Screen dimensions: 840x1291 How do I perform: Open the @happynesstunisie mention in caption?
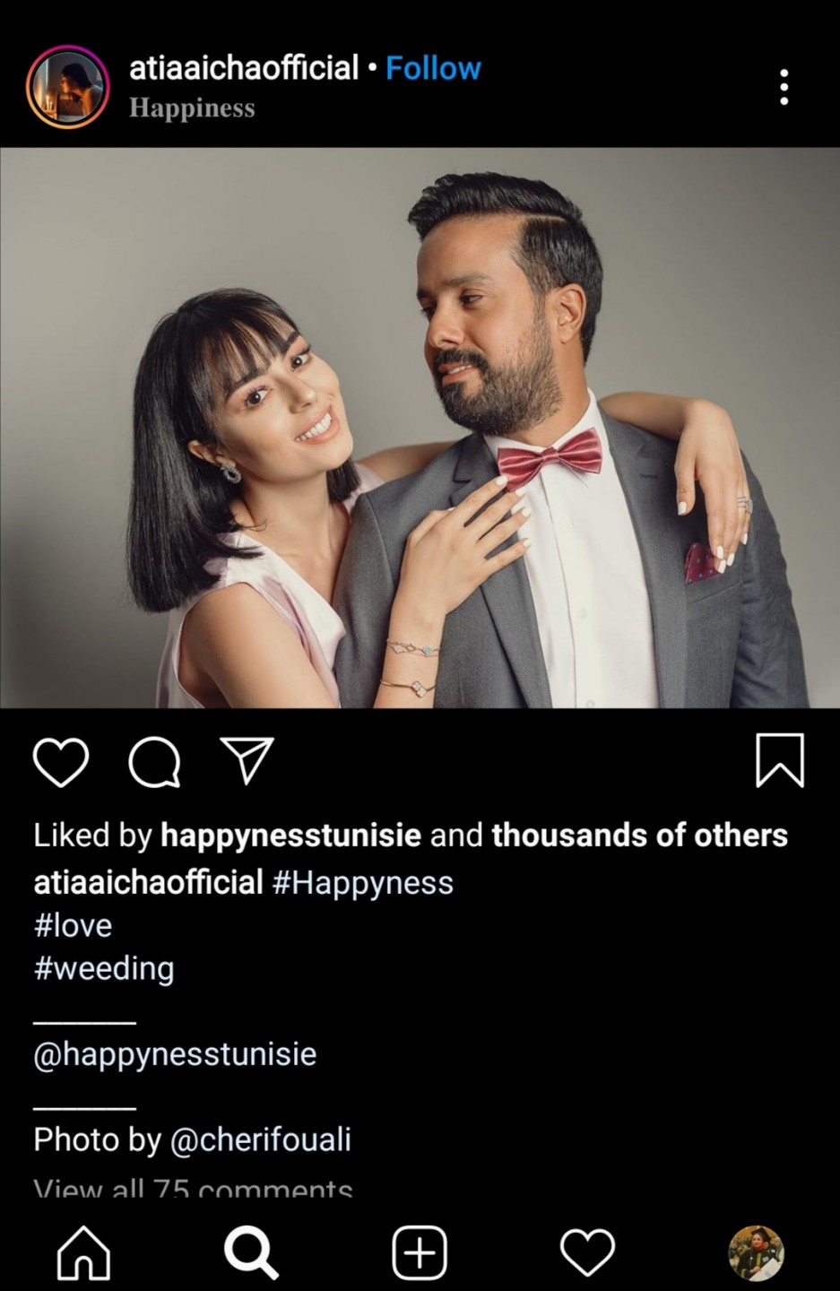(175, 1054)
